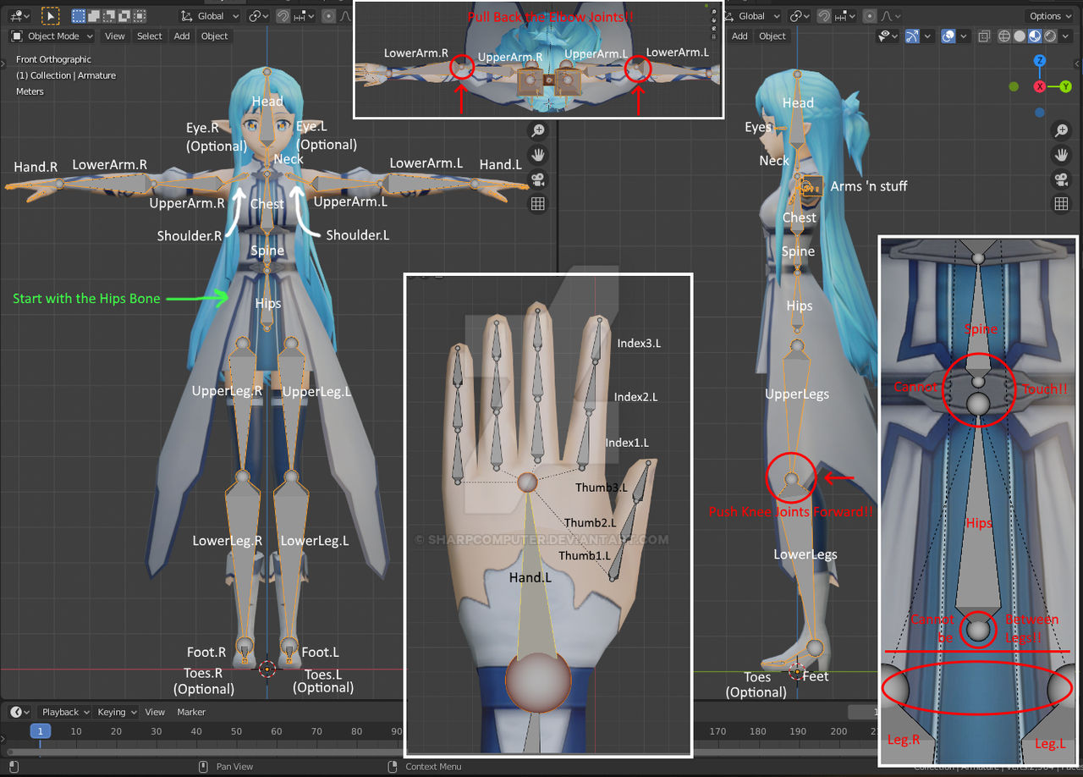This screenshot has width=1083, height=777.
Task: Open the Object Mode dropdown
Action: point(52,36)
